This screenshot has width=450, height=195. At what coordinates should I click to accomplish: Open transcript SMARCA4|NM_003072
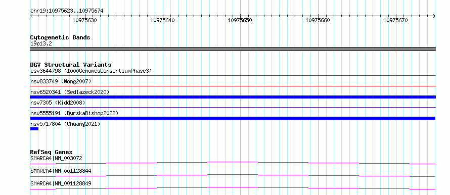click(57, 158)
